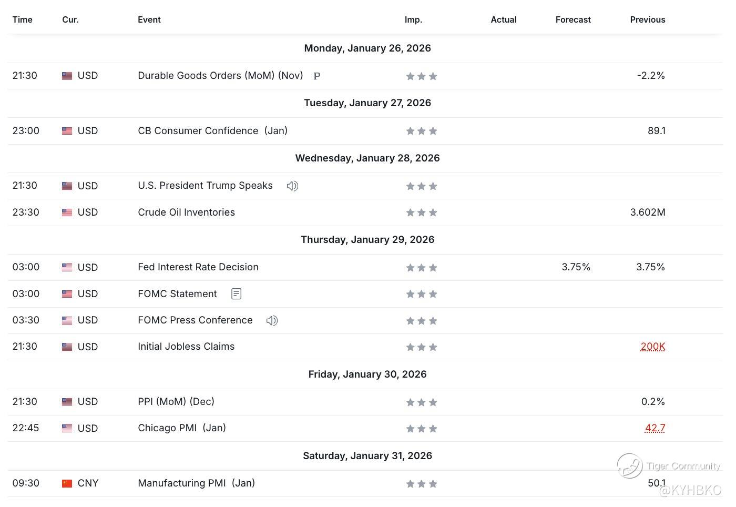Viewport: 736px width, 507px height.
Task: Click the Forecast column header
Action: 573,19
